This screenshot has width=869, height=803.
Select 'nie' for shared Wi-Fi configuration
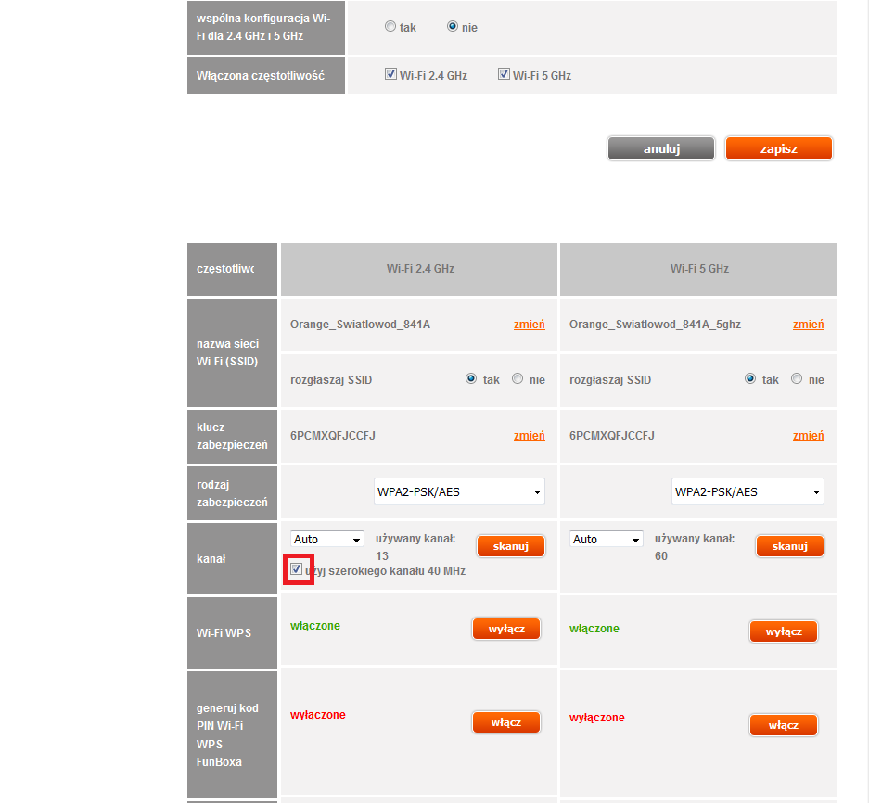point(453,27)
